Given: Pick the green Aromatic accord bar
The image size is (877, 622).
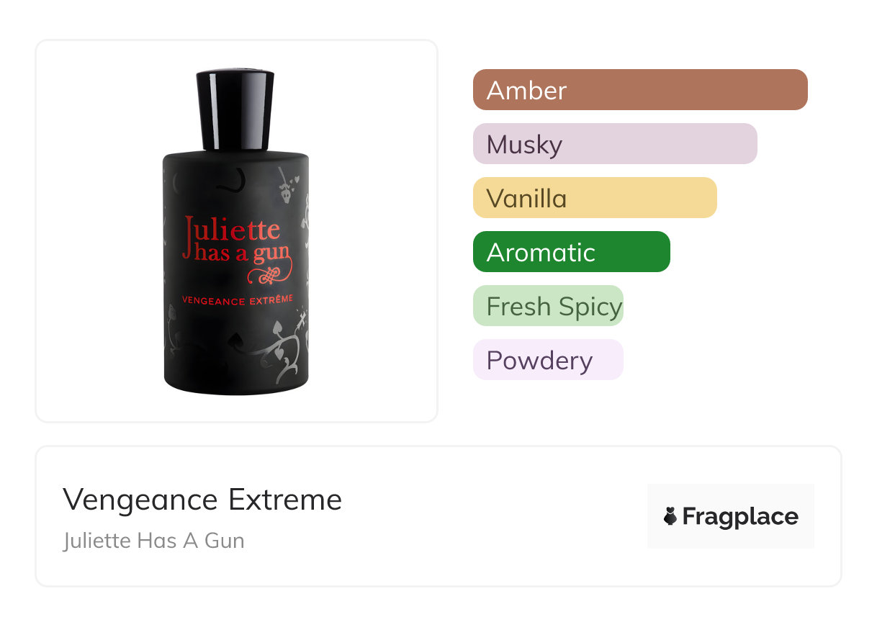Looking at the screenshot, I should [572, 252].
